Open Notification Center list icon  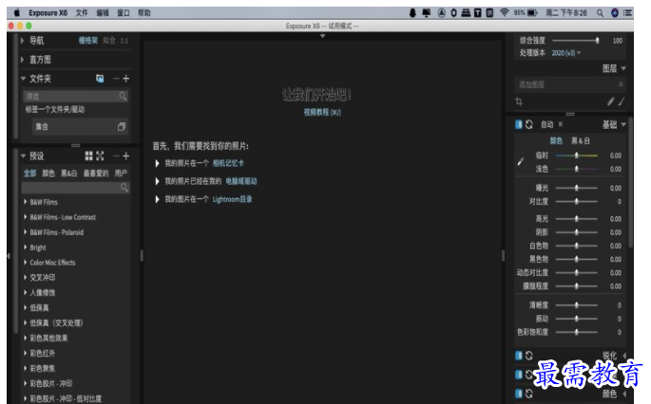point(628,13)
